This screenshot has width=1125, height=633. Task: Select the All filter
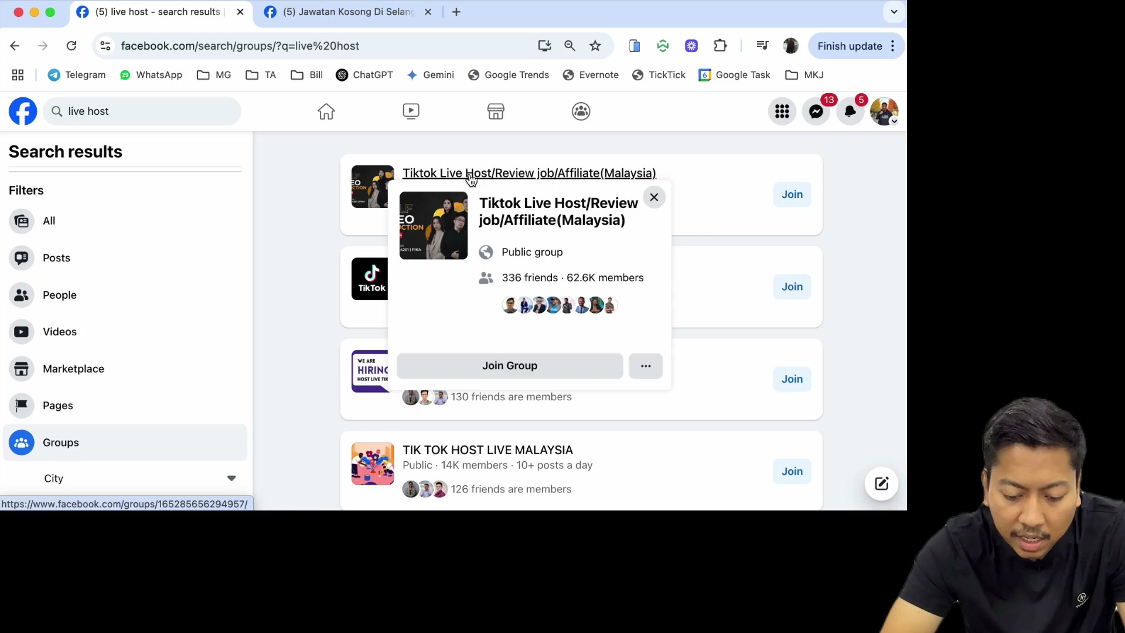tap(125, 221)
